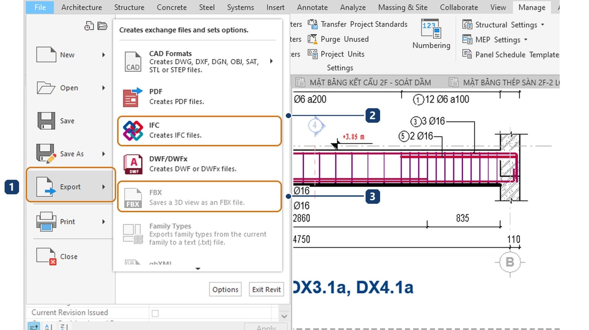
Task: Click the Save floppy disk icon
Action: click(x=46, y=121)
